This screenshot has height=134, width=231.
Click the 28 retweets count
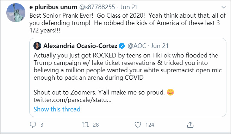click(96, 125)
